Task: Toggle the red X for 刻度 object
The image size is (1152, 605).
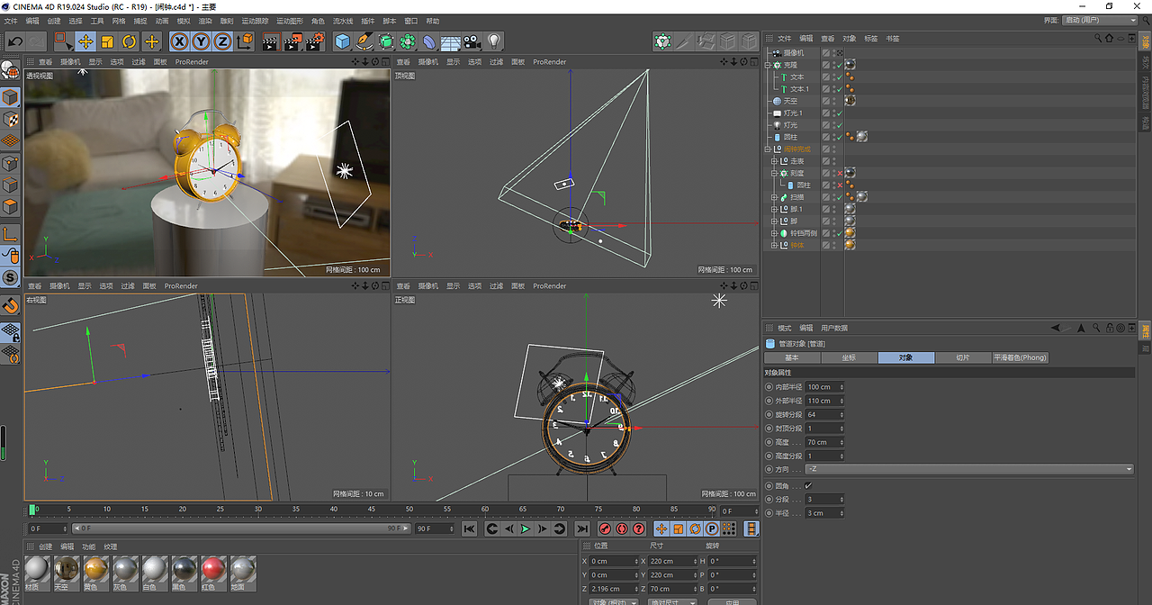Action: (x=840, y=173)
